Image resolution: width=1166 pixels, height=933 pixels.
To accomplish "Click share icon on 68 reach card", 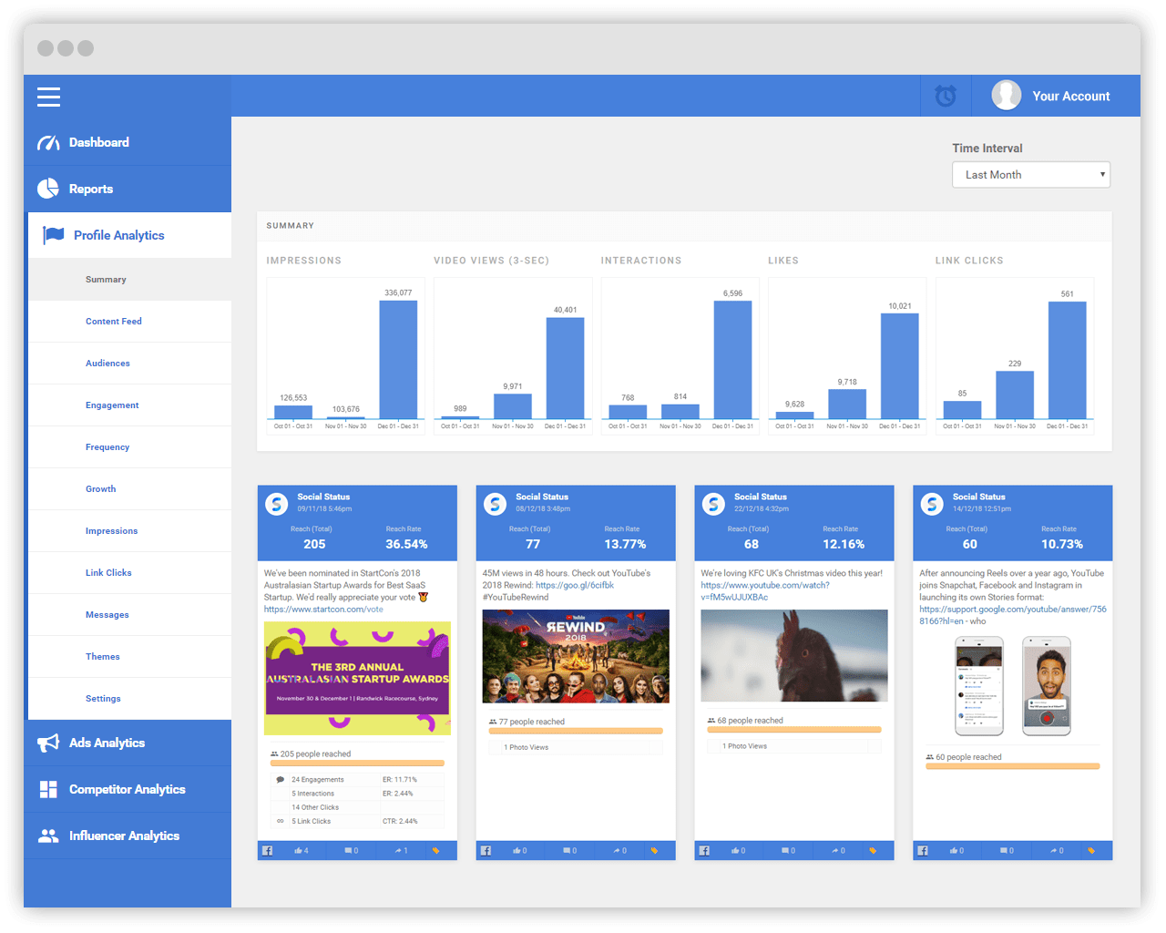I will [x=835, y=850].
